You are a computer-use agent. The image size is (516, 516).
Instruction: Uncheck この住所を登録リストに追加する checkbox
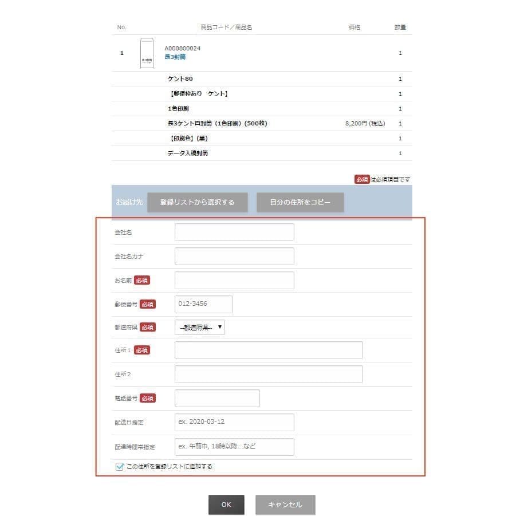tap(120, 467)
